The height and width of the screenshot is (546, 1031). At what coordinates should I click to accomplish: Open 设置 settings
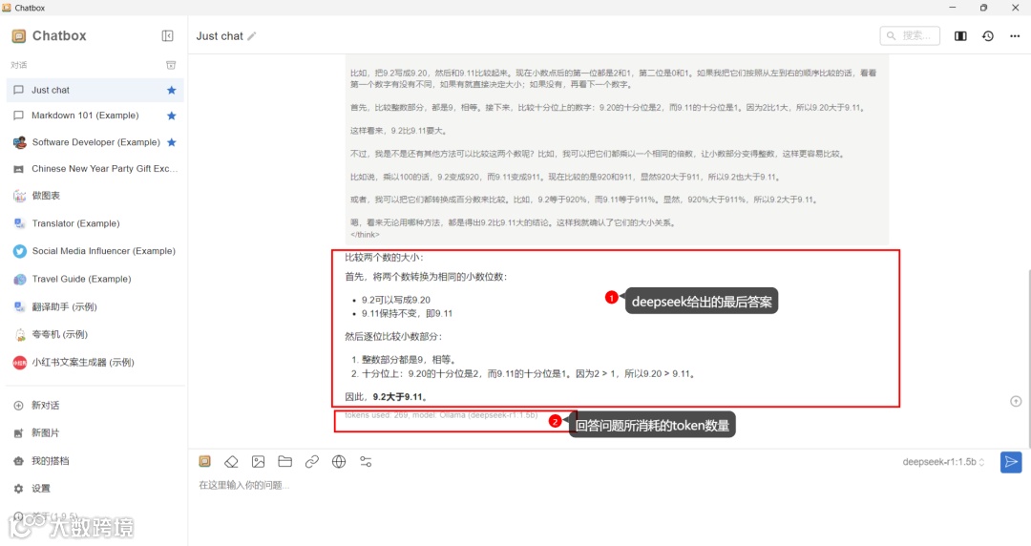(x=95, y=488)
